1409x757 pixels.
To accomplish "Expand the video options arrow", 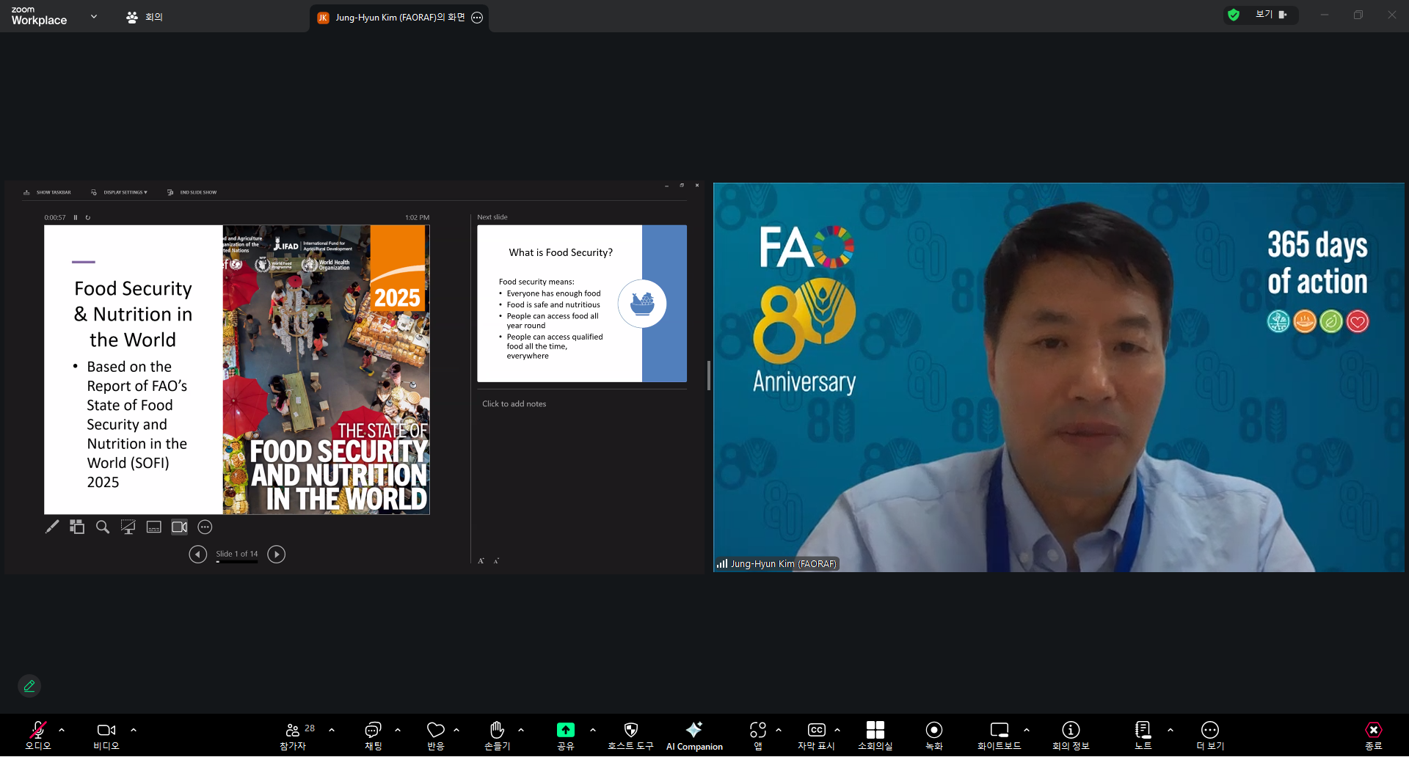I will coord(134,730).
